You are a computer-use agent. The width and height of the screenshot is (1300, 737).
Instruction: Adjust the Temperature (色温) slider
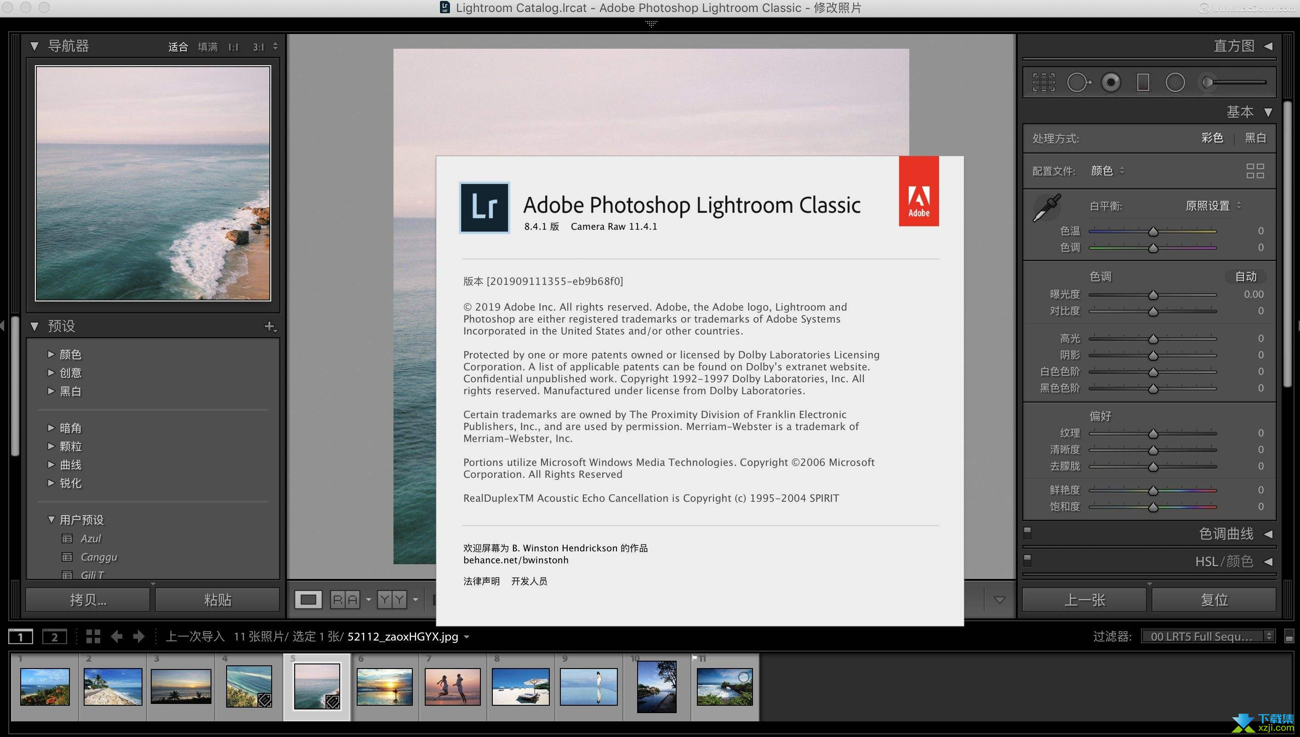point(1152,231)
